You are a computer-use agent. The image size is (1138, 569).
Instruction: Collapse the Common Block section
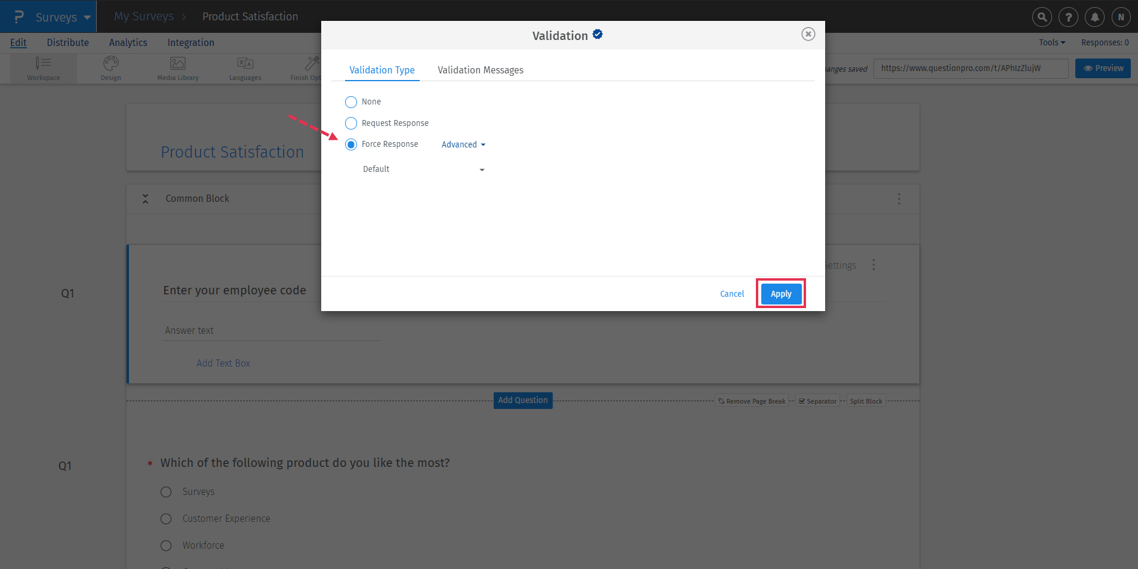pos(145,198)
